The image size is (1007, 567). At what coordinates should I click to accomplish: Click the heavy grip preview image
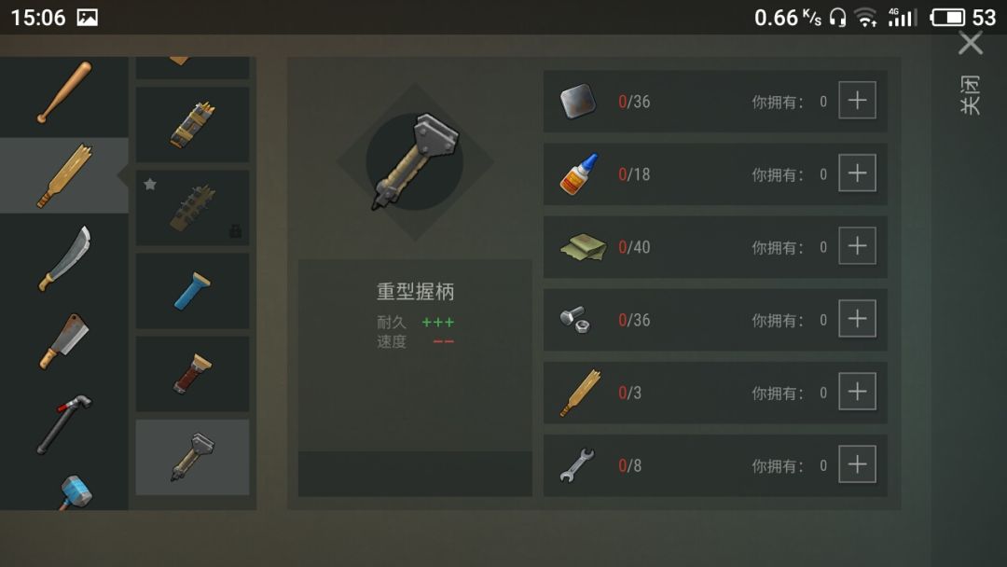pos(415,162)
